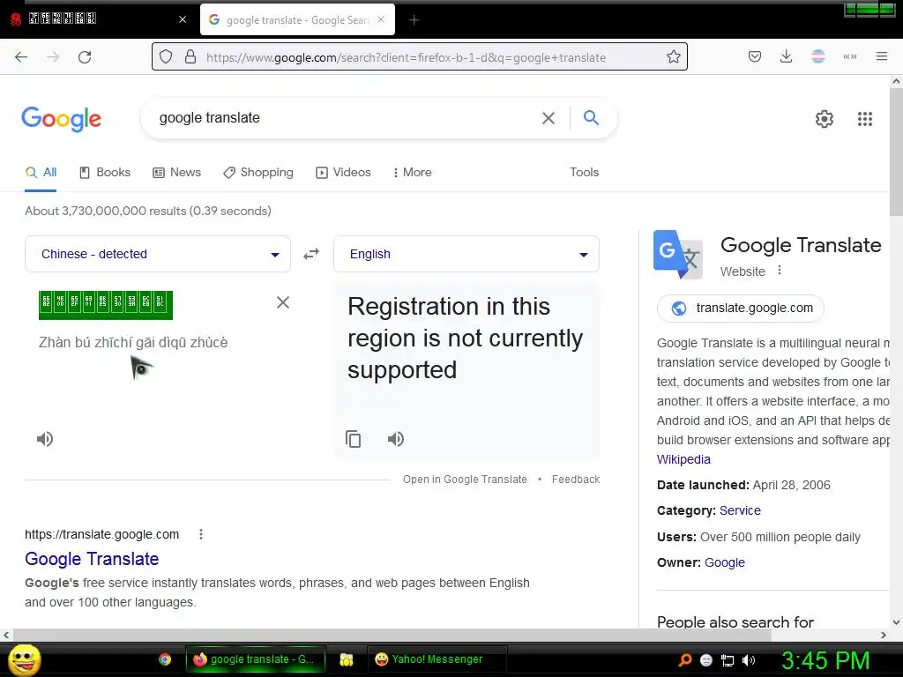Image resolution: width=903 pixels, height=677 pixels.
Task: View site security padlock info
Action: (x=190, y=57)
